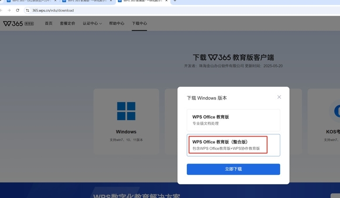The height and width of the screenshot is (198, 340).
Task: Click the KOS card title
Action: click(x=333, y=132)
